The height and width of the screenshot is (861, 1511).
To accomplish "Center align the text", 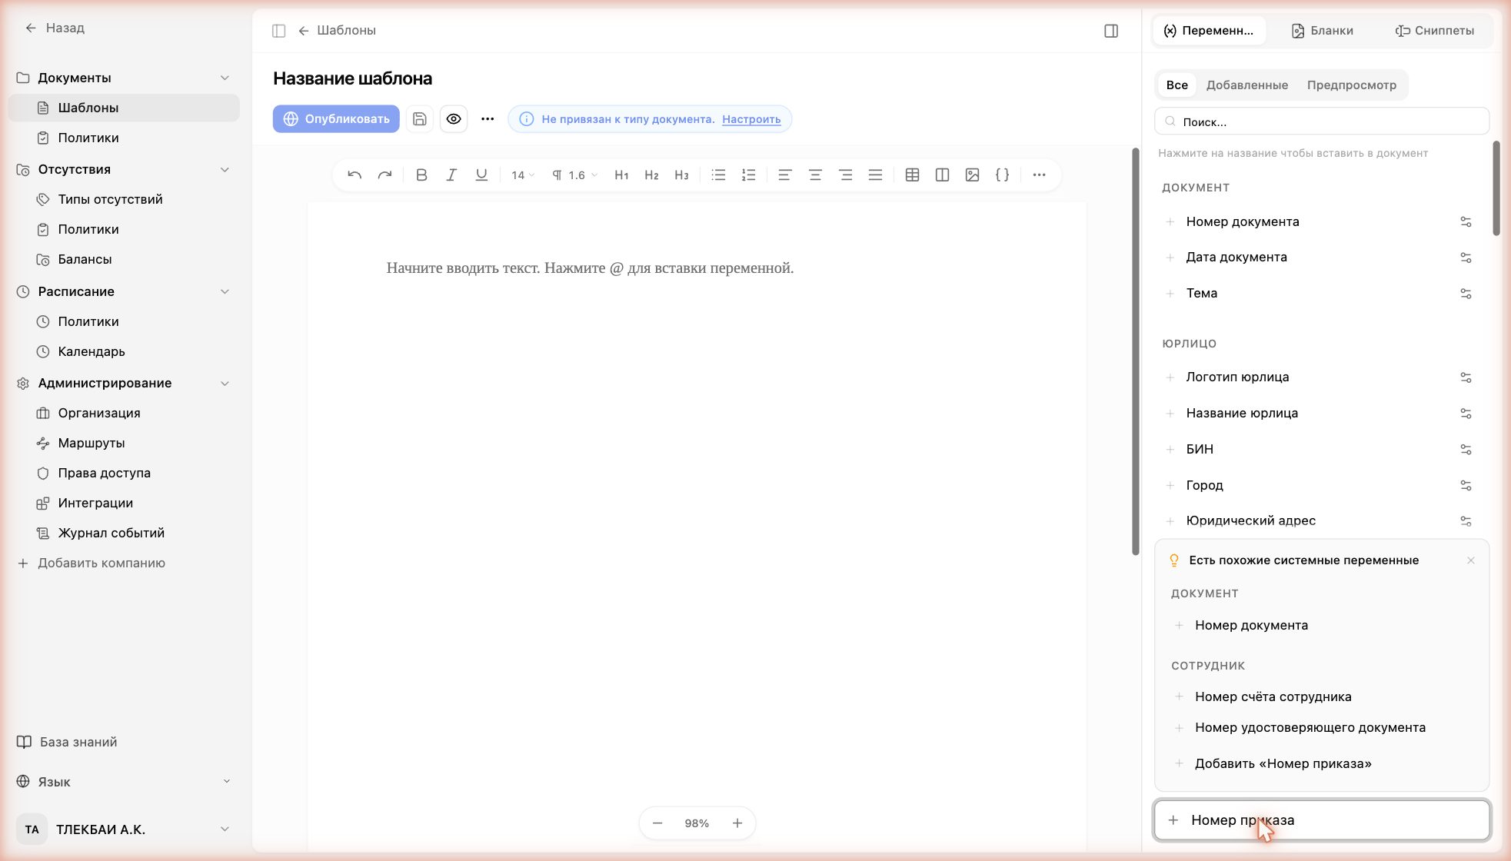I will point(815,175).
